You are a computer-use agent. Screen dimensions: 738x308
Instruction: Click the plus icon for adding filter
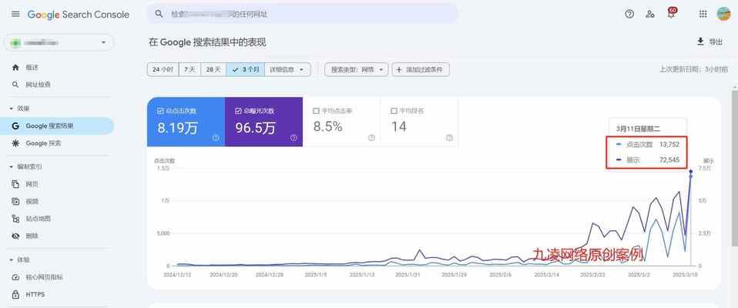pos(399,69)
